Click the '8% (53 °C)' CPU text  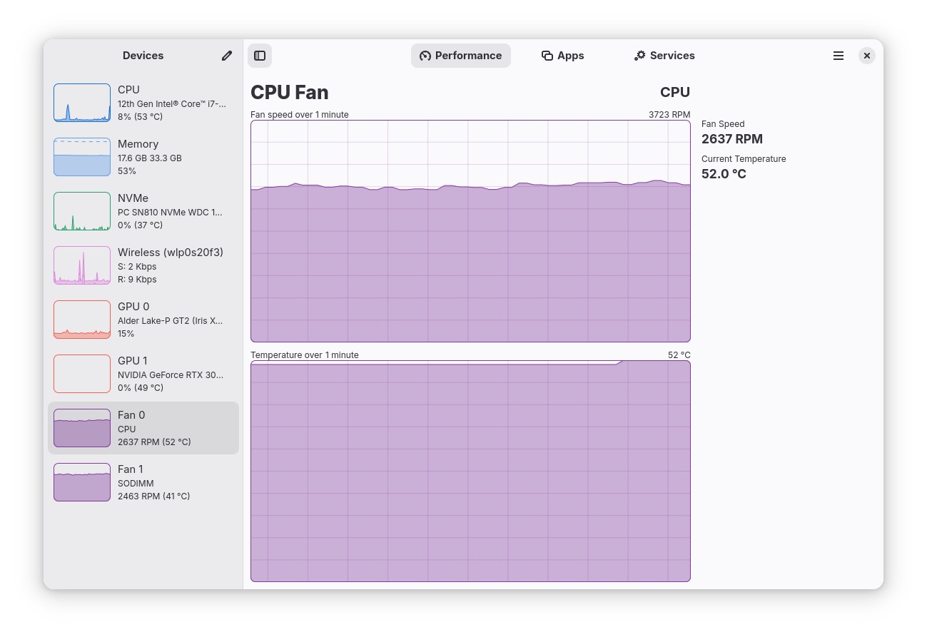(x=140, y=117)
